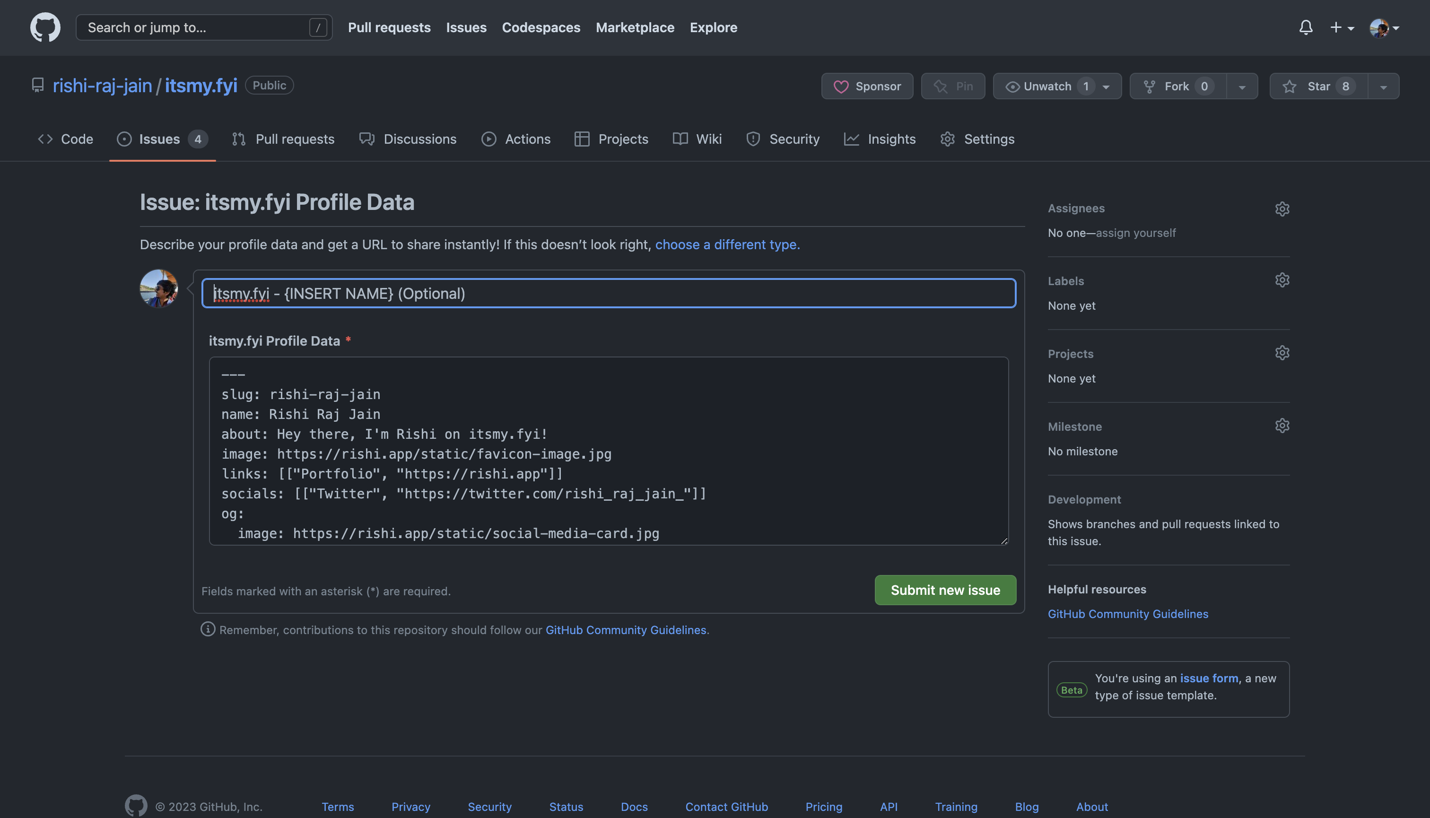Go to Codespaces
Viewport: 1430px width, 818px height.
[x=541, y=27]
